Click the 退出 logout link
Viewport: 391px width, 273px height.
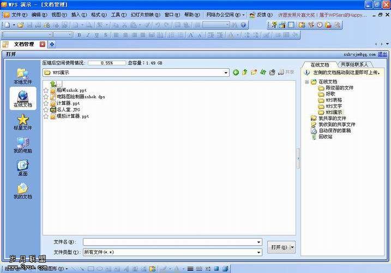point(382,54)
